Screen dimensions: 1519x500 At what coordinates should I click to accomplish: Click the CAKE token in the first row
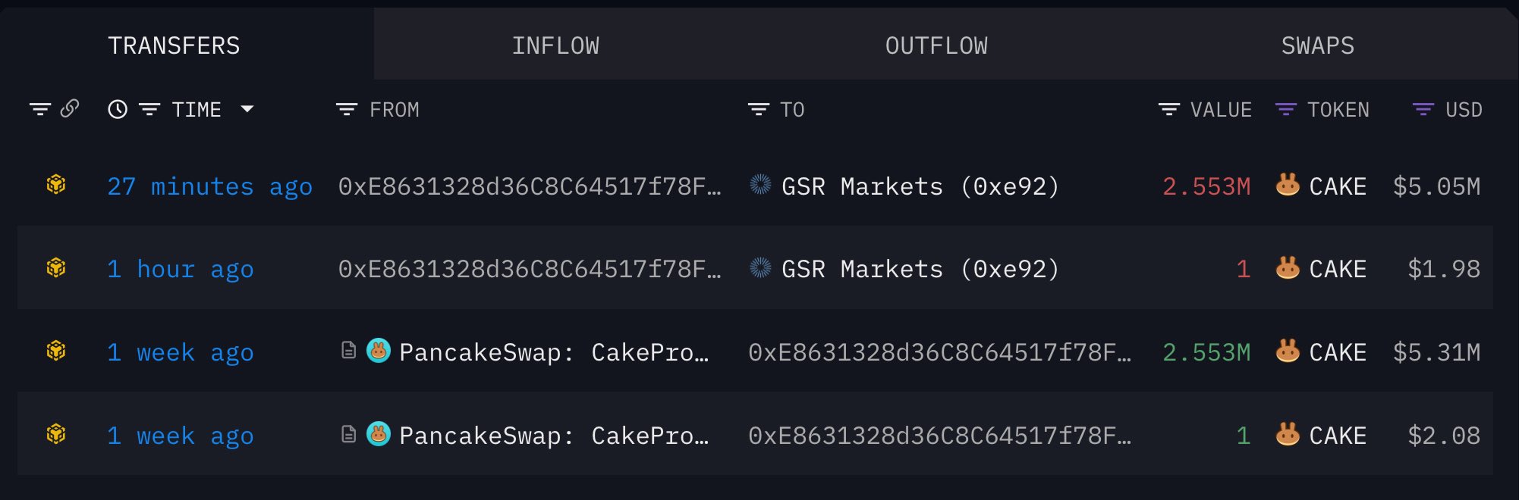1337,186
